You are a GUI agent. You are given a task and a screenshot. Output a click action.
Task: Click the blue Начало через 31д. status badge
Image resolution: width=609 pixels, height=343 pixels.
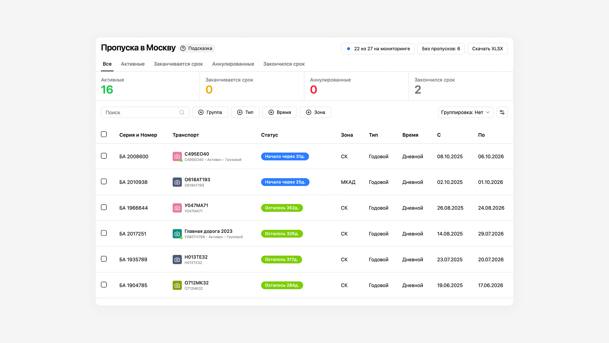[285, 156]
